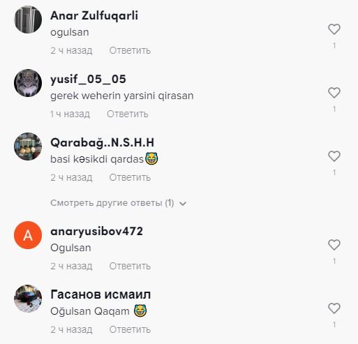Open Qarabağ..N.S.H.H's profile picture
The width and height of the screenshot is (358, 344).
[28, 147]
